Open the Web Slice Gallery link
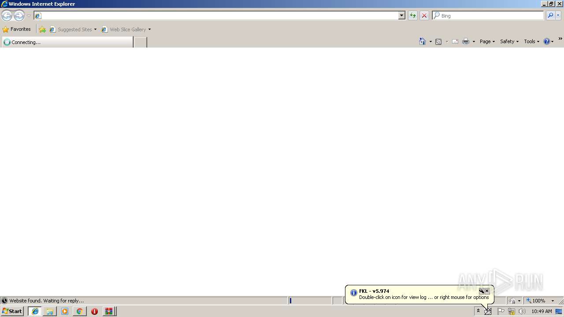Viewport: 564px width, 317px height. point(126,29)
